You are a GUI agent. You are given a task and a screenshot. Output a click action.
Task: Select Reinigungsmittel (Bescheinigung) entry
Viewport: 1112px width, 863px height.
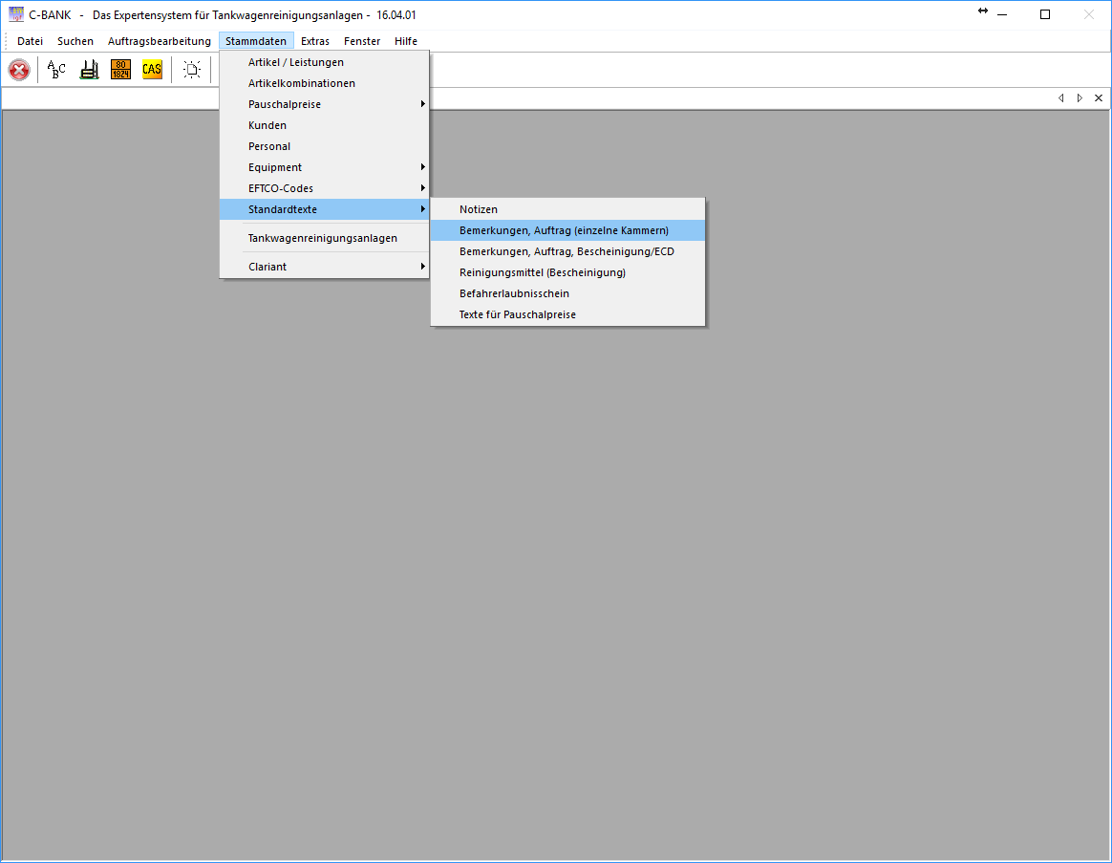coord(543,272)
